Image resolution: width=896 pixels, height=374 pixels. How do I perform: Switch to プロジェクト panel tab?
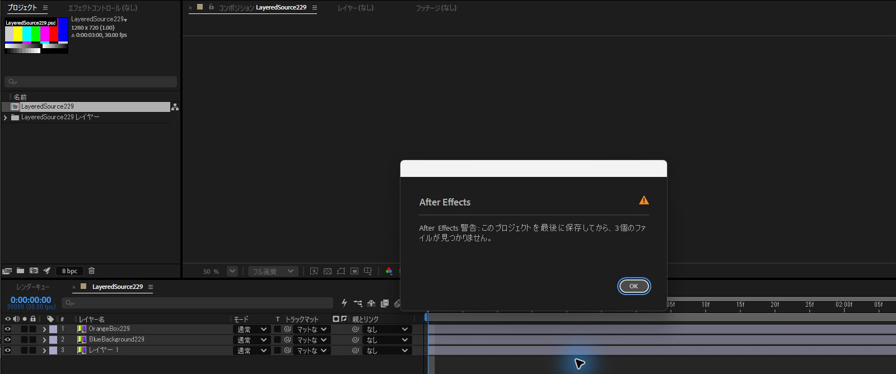point(22,8)
